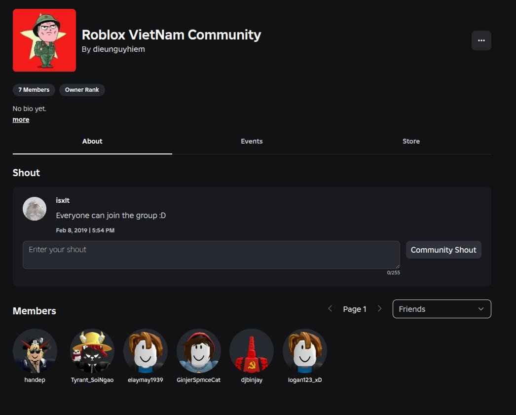The image size is (516, 415).
Task: Open djbinjay's member avatar
Action: [252, 351]
